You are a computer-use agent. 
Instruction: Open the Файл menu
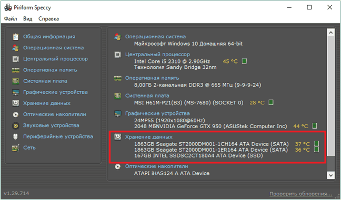point(11,19)
